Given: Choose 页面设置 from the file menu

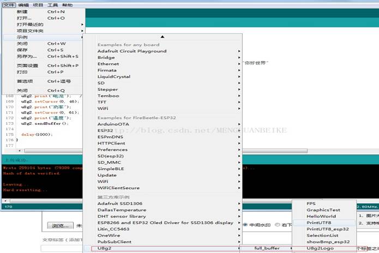Looking at the screenshot, I should click(44, 65).
